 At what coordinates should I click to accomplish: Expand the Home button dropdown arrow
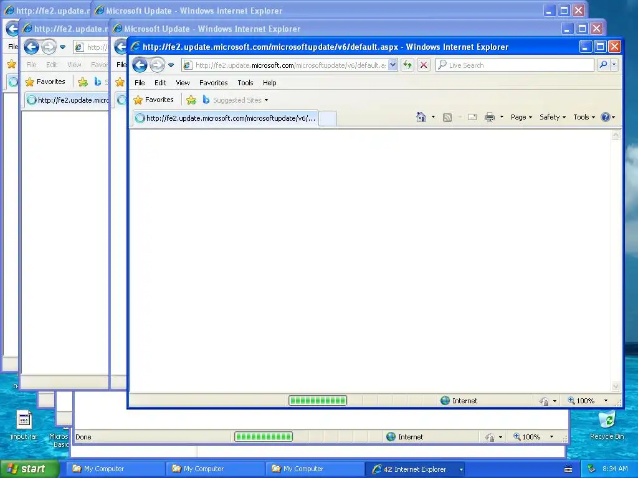tap(434, 118)
